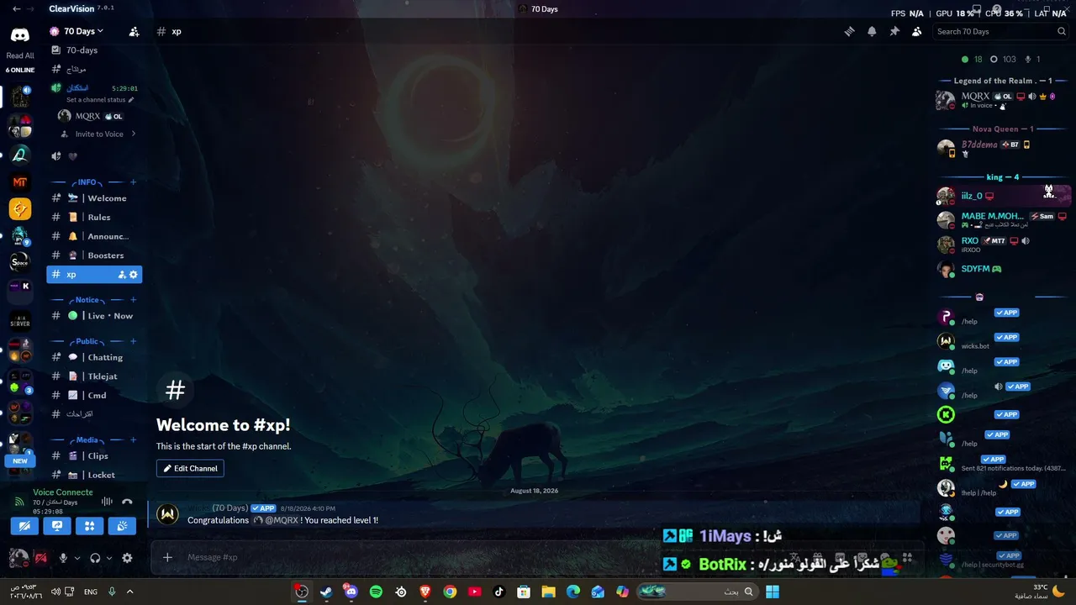The height and width of the screenshot is (605, 1076).
Task: Open xp channel settings gear
Action: (x=133, y=275)
